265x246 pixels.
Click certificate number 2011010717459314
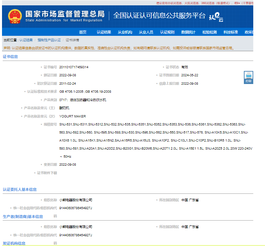coord(74,67)
